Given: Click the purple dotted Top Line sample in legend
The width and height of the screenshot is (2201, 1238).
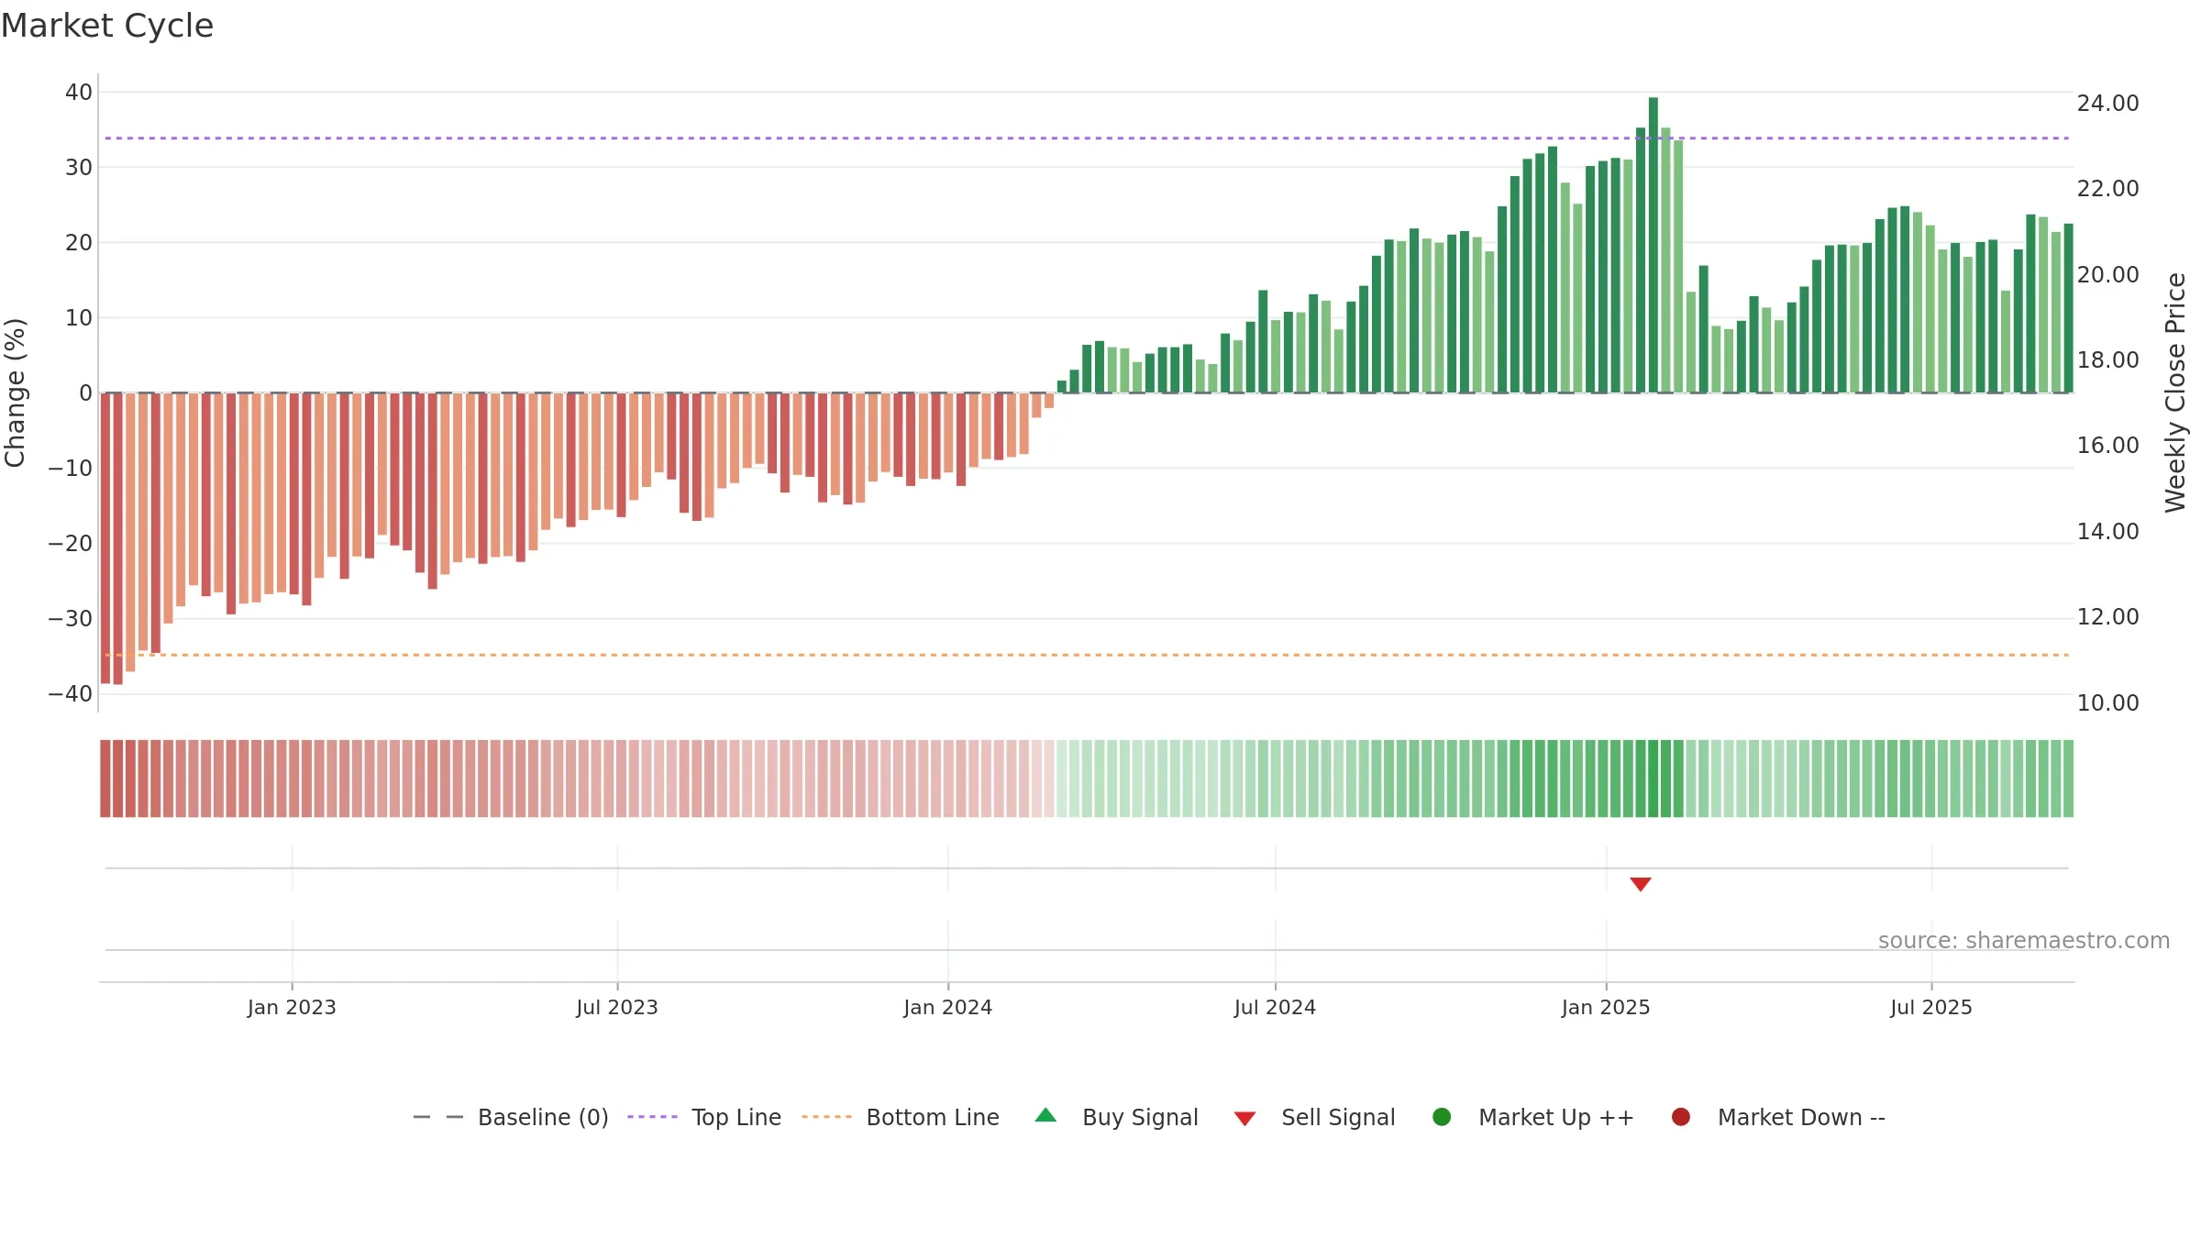Looking at the screenshot, I should [652, 1117].
